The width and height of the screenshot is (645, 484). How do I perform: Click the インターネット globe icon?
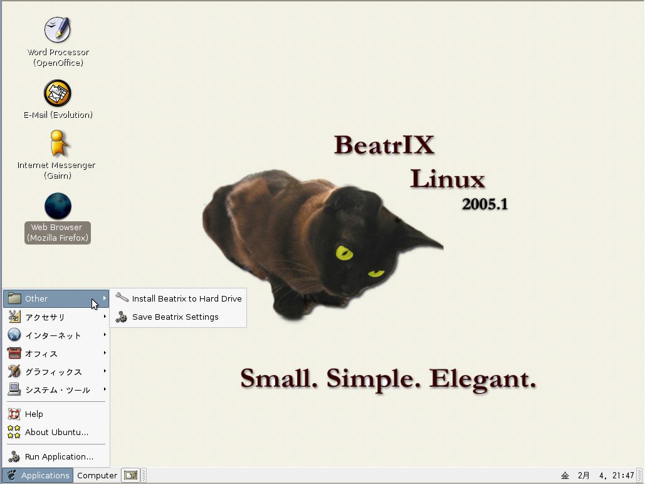click(14, 335)
